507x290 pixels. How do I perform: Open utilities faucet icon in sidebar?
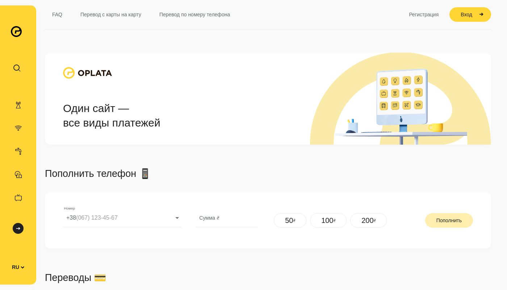(18, 151)
